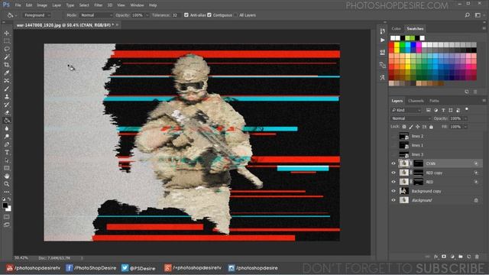
Task: Pick the yellow swatch in Swatches panel
Action: coord(397,46)
